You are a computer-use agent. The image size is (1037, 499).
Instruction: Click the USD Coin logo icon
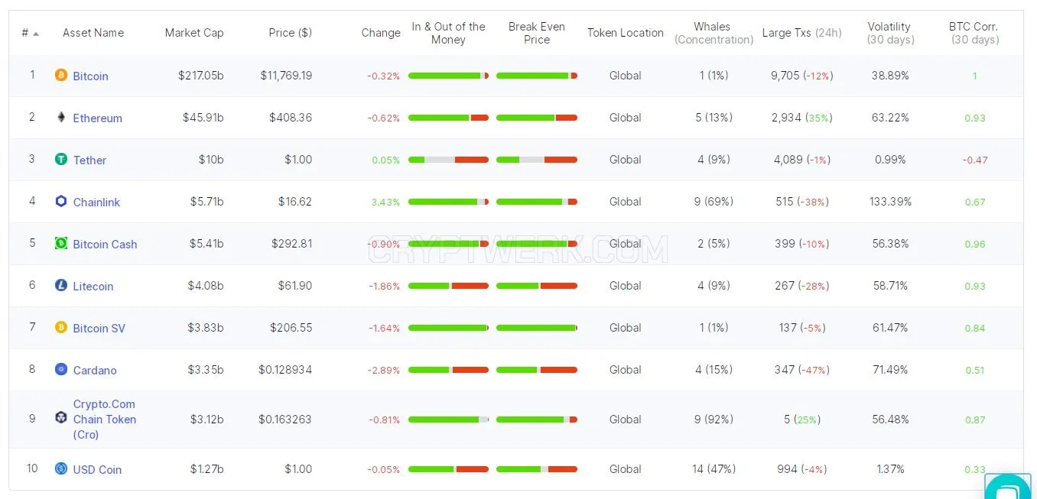click(x=61, y=468)
